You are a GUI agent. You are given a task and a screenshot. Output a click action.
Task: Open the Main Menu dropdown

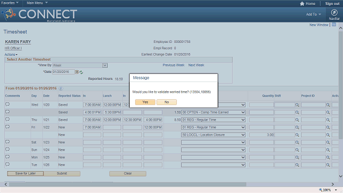point(37,3)
